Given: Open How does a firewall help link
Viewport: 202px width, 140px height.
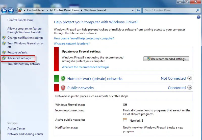Looking at the screenshot, I should click(x=84, y=38).
